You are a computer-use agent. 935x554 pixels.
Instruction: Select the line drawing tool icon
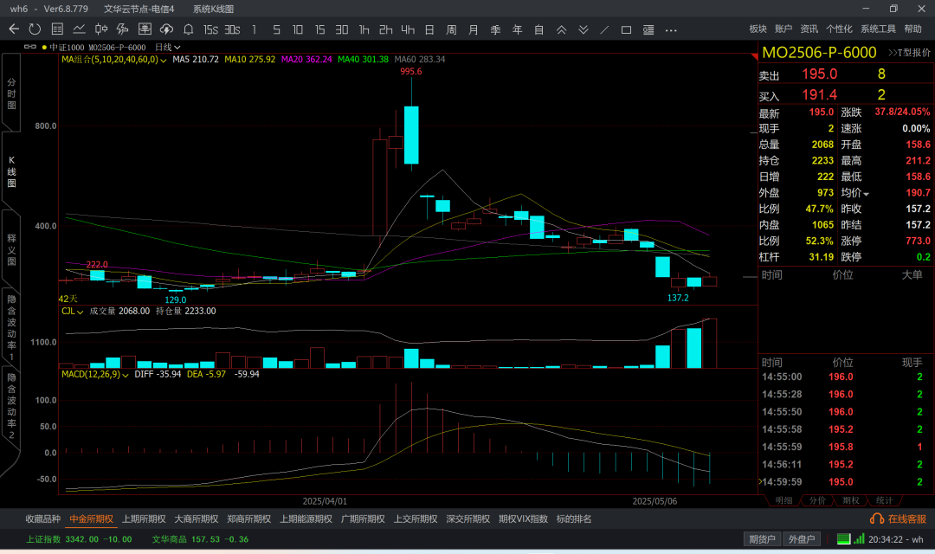pyautogui.click(x=604, y=29)
